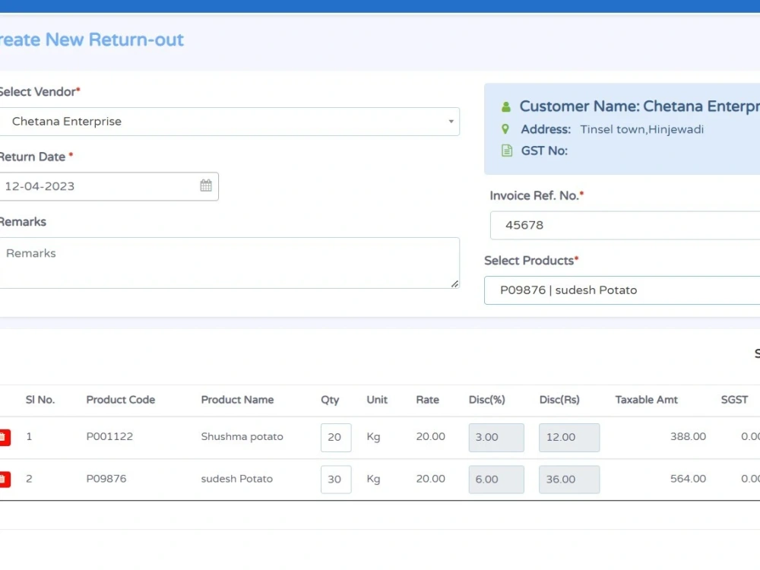
Task: Click the Rate column header
Action: 427,400
